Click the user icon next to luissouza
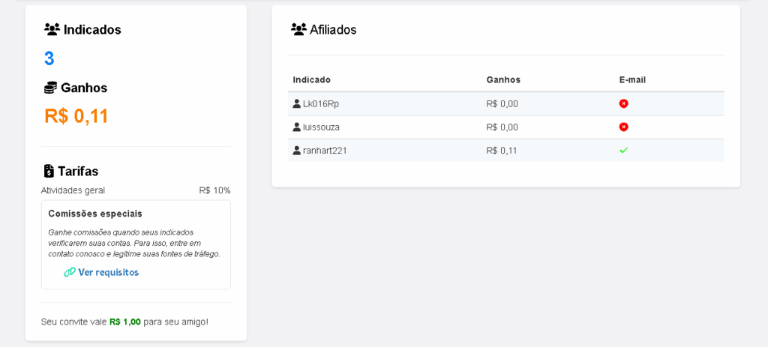768x347 pixels. (x=296, y=127)
